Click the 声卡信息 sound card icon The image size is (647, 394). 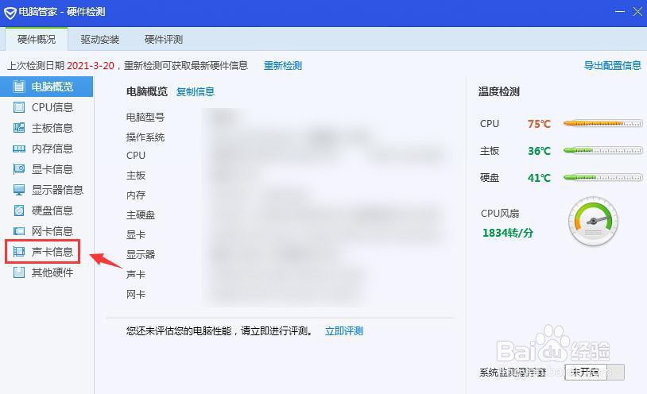tap(18, 252)
